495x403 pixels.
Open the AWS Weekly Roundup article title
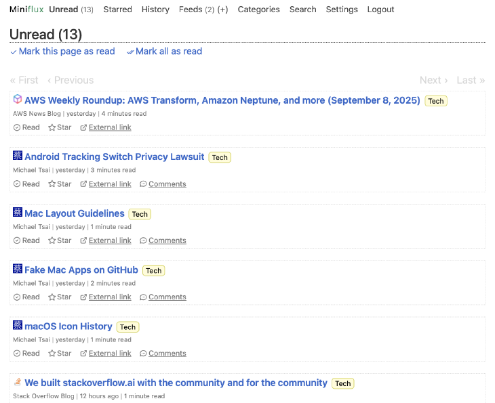tap(222, 100)
